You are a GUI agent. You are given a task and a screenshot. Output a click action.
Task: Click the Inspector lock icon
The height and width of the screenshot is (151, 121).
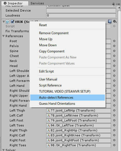[113, 4]
